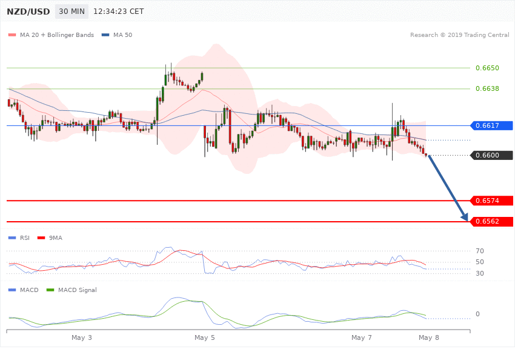Click the RSI legend label
Viewport: 515px width, 349px height.
25,238
